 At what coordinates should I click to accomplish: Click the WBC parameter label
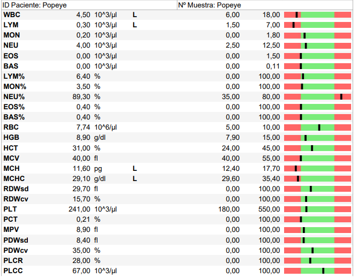(12, 14)
